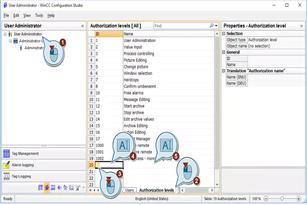Click 'Table: 19 Authorization levels' status text
The width and height of the screenshot is (307, 205).
(225, 199)
